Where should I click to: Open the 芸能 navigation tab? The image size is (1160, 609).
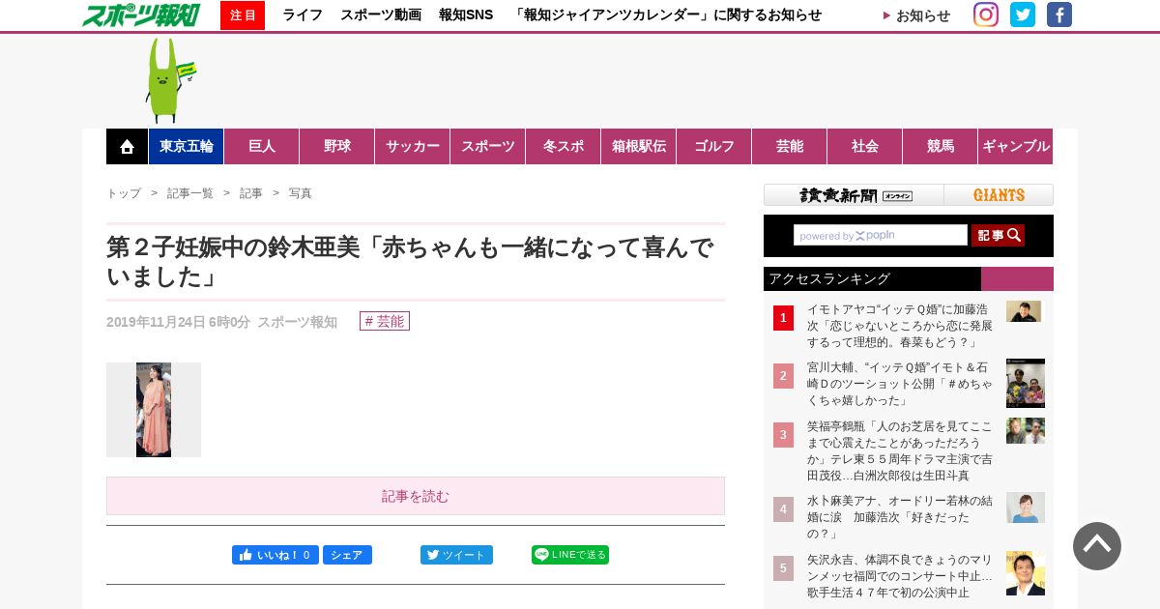pyautogui.click(x=790, y=147)
